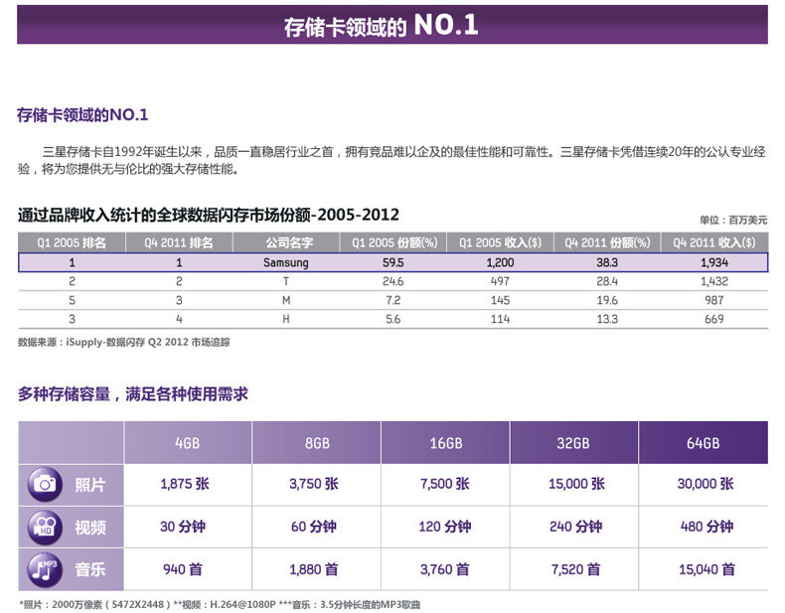Click the 32GB capacity header
Viewport: 785px width, 613px height.
pyautogui.click(x=573, y=443)
